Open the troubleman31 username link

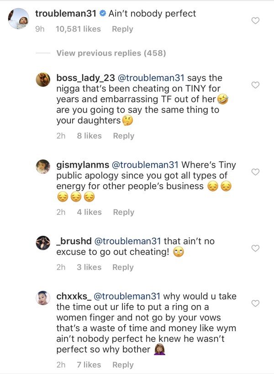tap(66, 14)
